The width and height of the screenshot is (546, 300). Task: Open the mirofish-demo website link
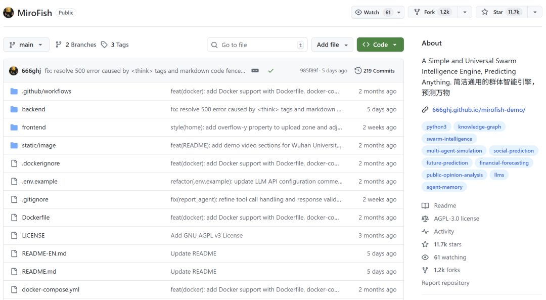(x=478, y=110)
